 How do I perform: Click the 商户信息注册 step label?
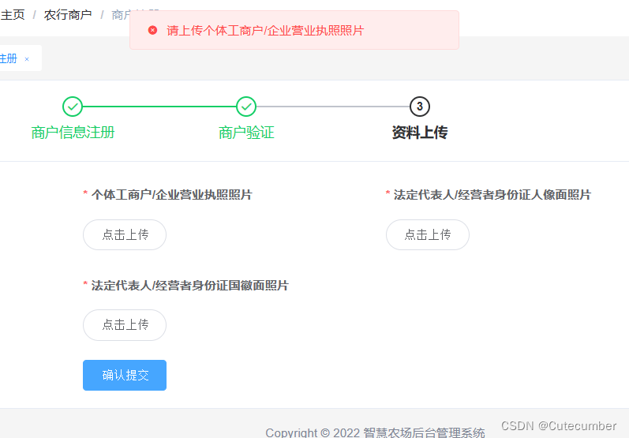pyautogui.click(x=73, y=133)
